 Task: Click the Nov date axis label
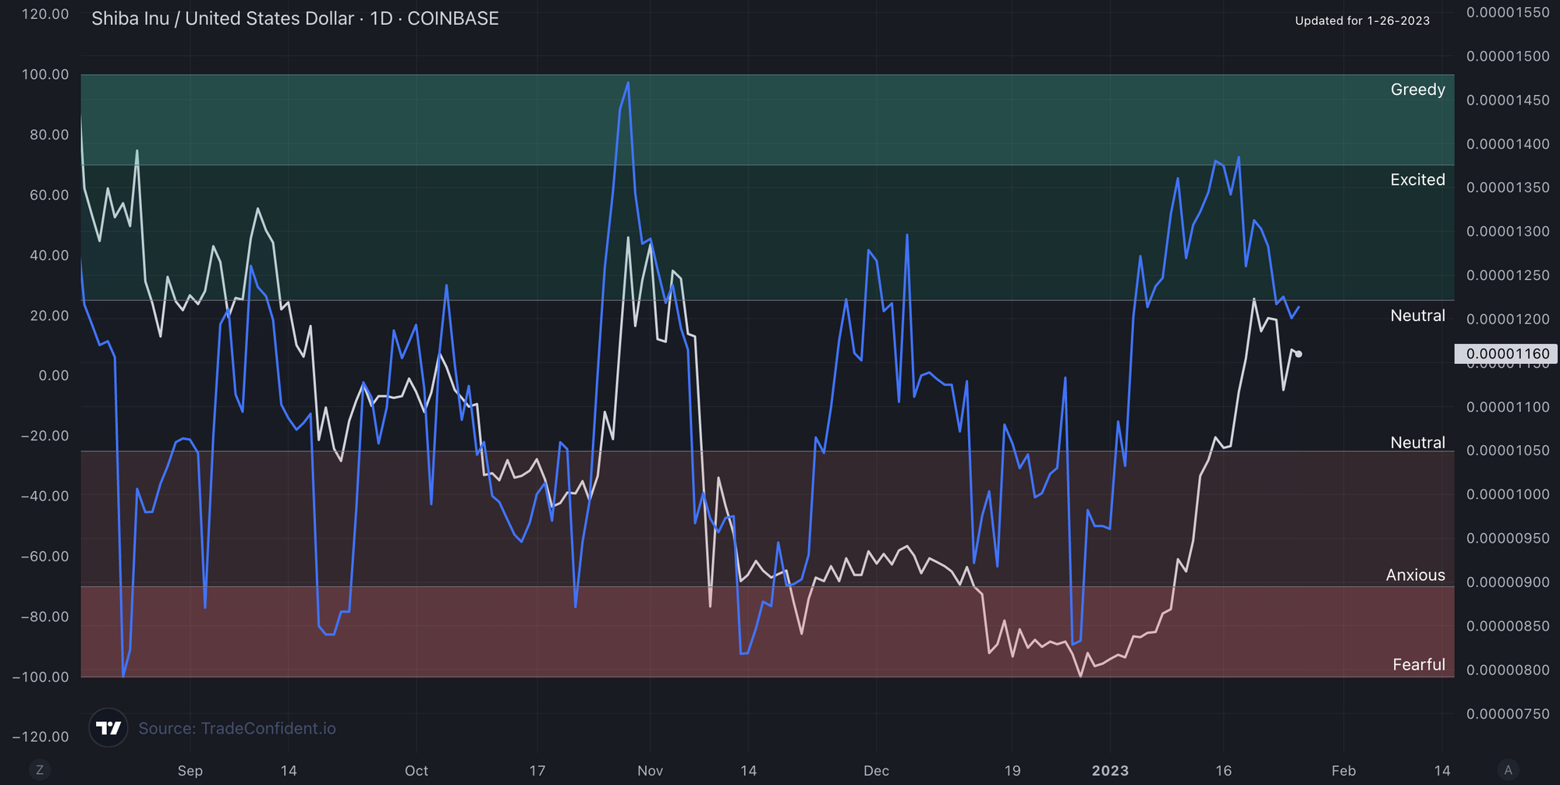[650, 771]
